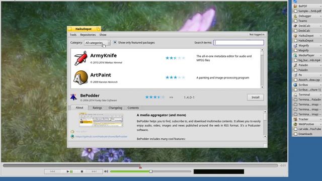Open the Show menu
Screen dimensions: 322x181
(x=103, y=35)
